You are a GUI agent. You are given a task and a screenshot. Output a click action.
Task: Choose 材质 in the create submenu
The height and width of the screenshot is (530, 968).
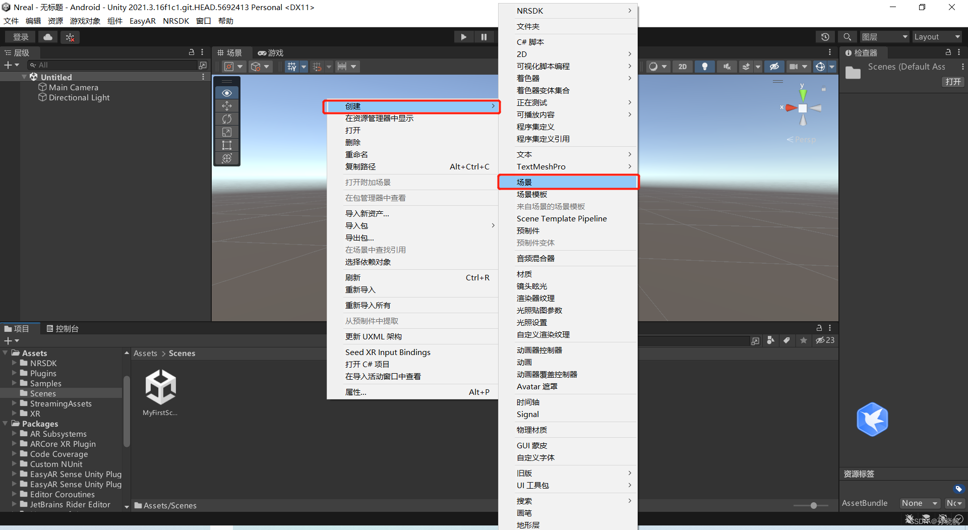568,274
